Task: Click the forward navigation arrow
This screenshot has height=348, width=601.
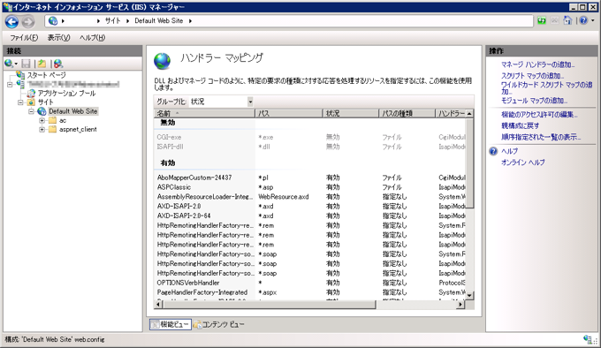Action: (28, 21)
